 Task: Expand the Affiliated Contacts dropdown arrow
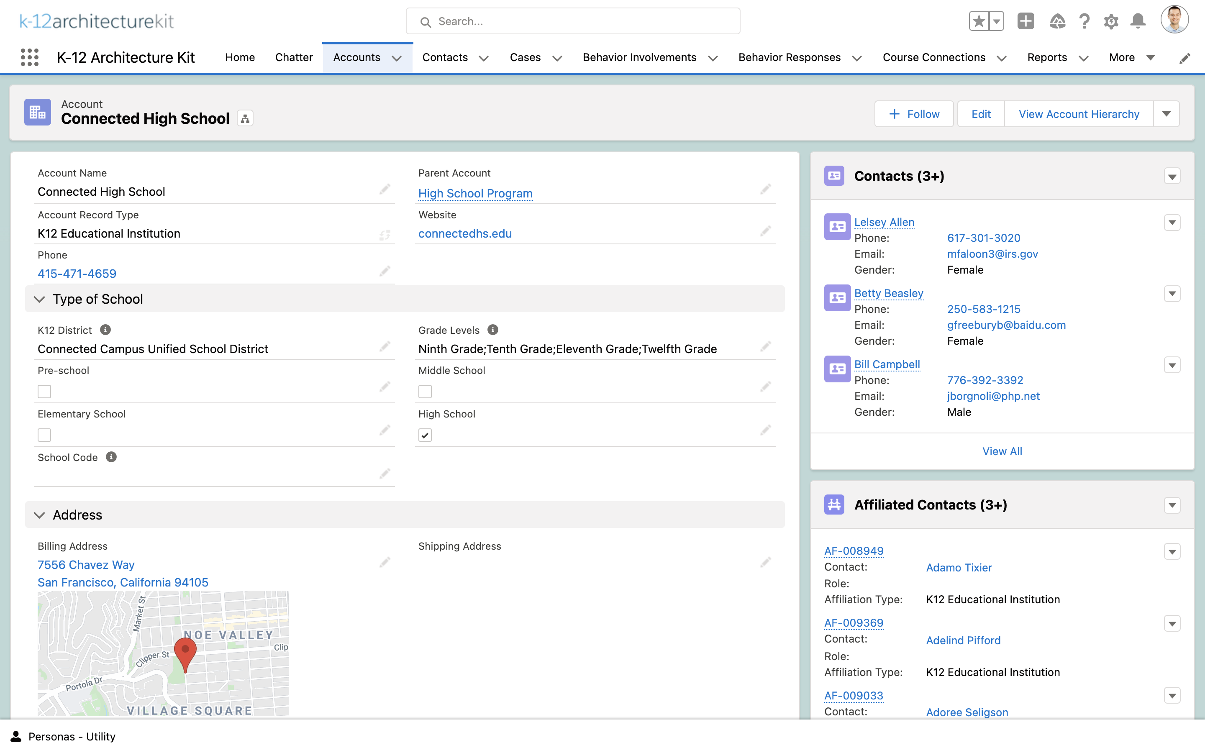1172,505
